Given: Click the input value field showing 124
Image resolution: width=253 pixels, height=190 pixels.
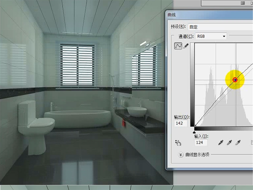Looking at the screenshot, I should 201,142.
